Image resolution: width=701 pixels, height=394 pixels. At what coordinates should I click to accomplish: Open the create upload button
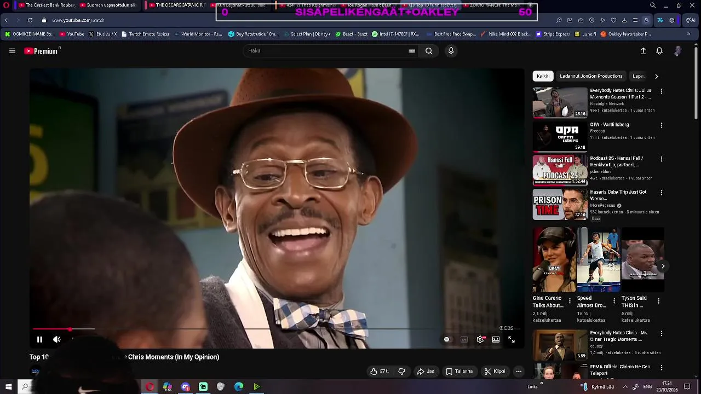click(x=643, y=51)
